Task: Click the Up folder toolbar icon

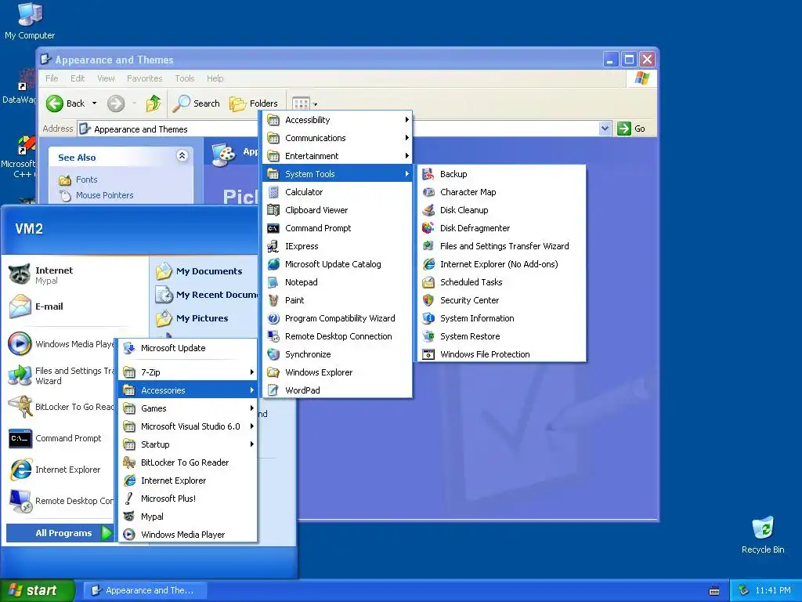Action: click(154, 103)
